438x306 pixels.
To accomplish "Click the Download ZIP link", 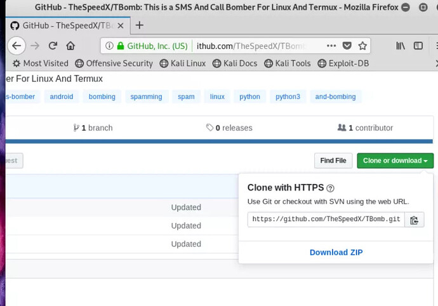I will point(336,252).
